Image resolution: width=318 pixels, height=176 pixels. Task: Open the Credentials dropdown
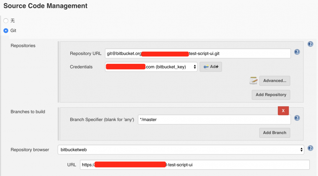point(151,67)
